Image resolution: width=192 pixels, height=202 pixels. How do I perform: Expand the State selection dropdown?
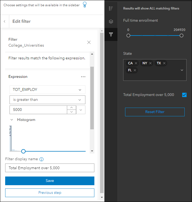tap(182, 70)
